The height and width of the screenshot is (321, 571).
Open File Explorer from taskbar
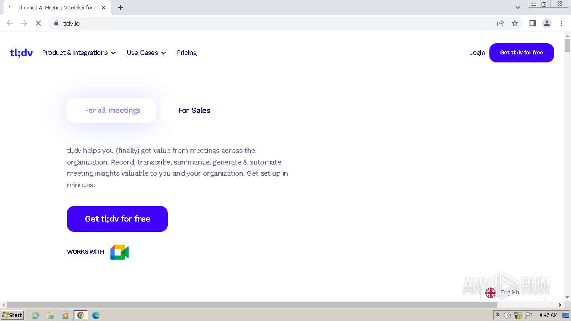[x=50, y=315]
